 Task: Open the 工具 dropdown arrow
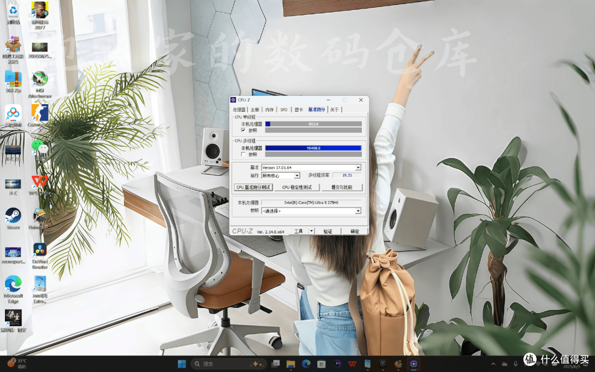(x=311, y=231)
